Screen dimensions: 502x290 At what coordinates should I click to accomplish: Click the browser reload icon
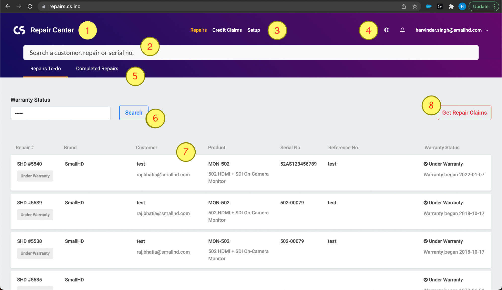click(30, 6)
